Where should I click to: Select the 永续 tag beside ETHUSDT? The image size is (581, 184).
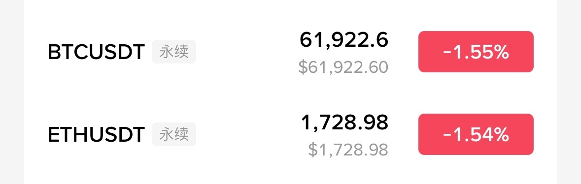point(174,134)
